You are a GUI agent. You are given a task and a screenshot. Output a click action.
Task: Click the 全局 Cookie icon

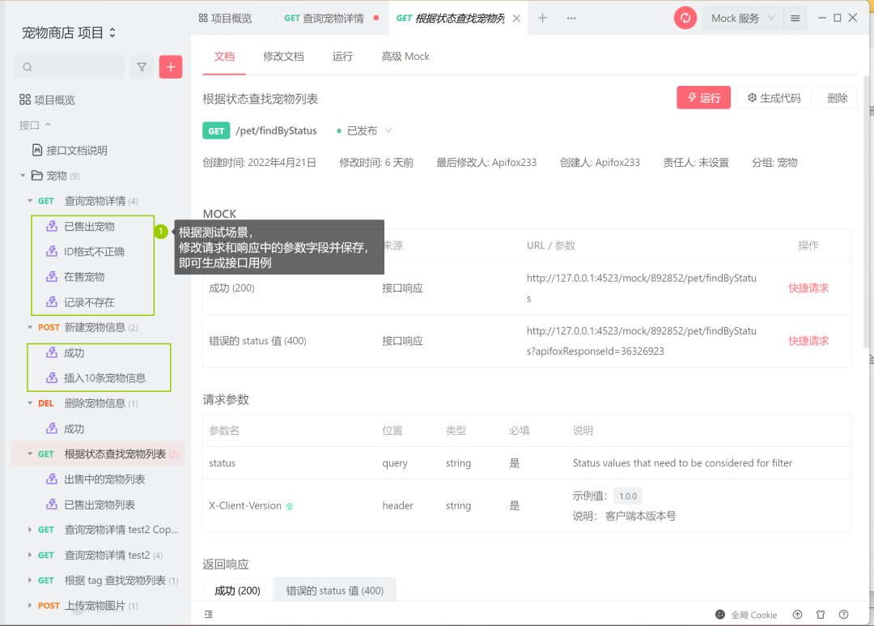tap(720, 615)
